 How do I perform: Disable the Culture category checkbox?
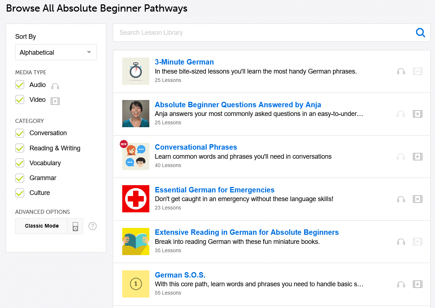[20, 193]
